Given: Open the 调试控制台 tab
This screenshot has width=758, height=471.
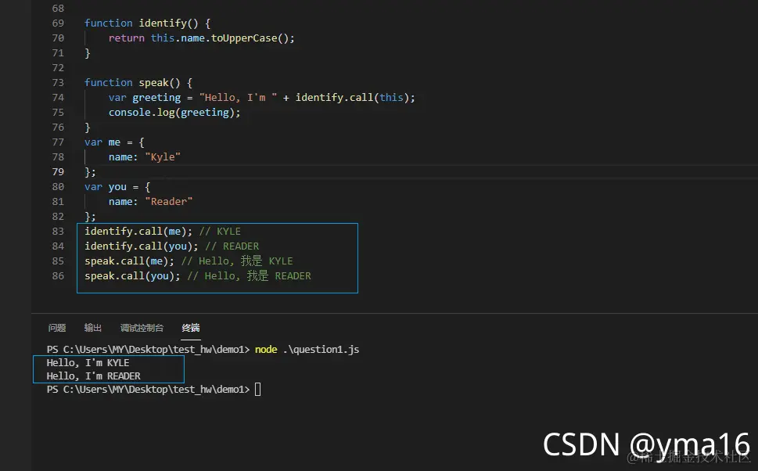Looking at the screenshot, I should click(142, 328).
